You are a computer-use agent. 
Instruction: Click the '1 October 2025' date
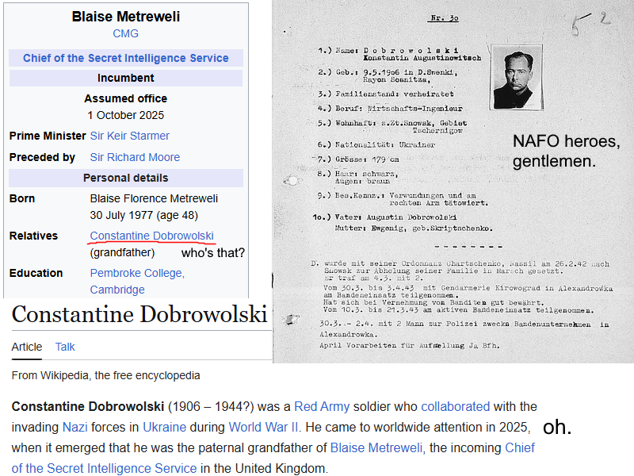[x=126, y=115]
